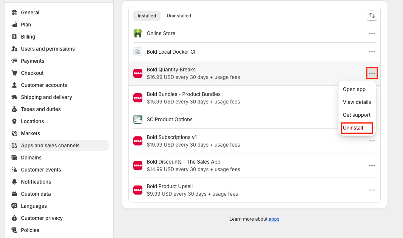Switch to the Installed tab
The height and width of the screenshot is (238, 403).
(x=147, y=16)
